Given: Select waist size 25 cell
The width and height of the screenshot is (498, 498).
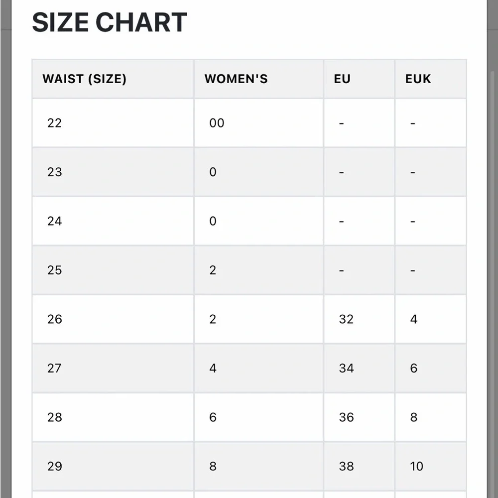Looking at the screenshot, I should pyautogui.click(x=113, y=270).
